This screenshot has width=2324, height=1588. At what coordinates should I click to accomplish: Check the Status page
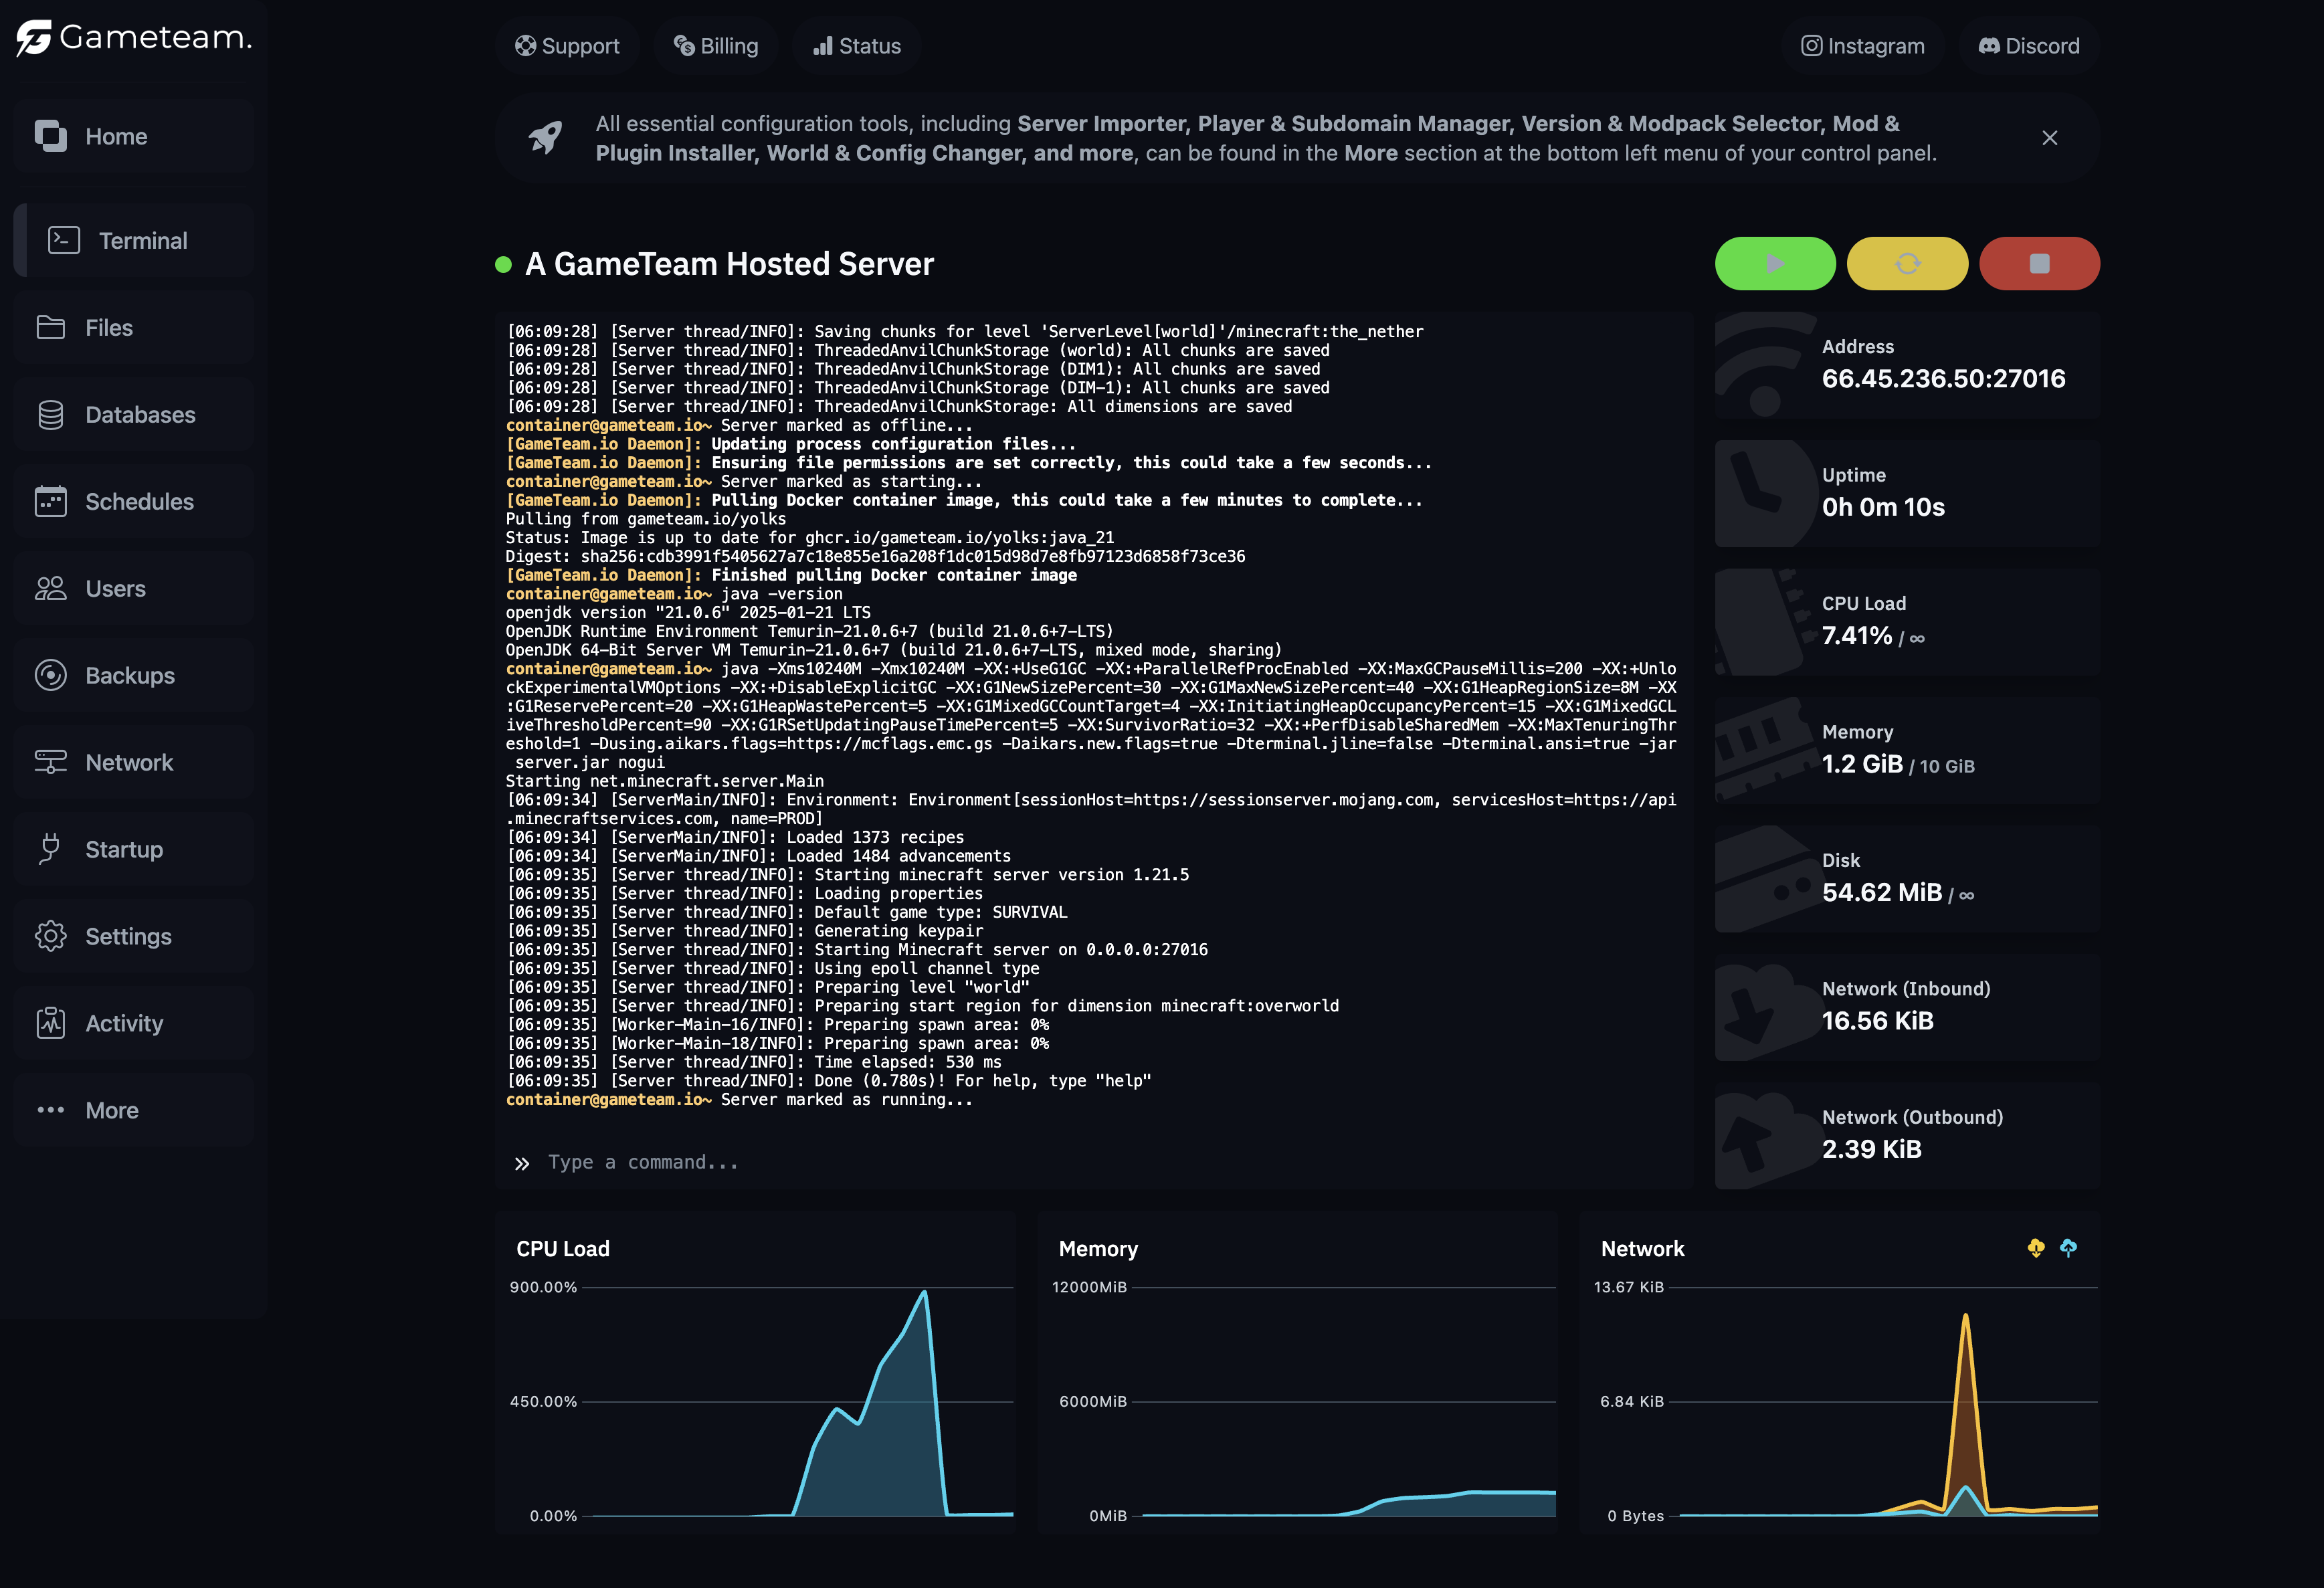click(857, 46)
